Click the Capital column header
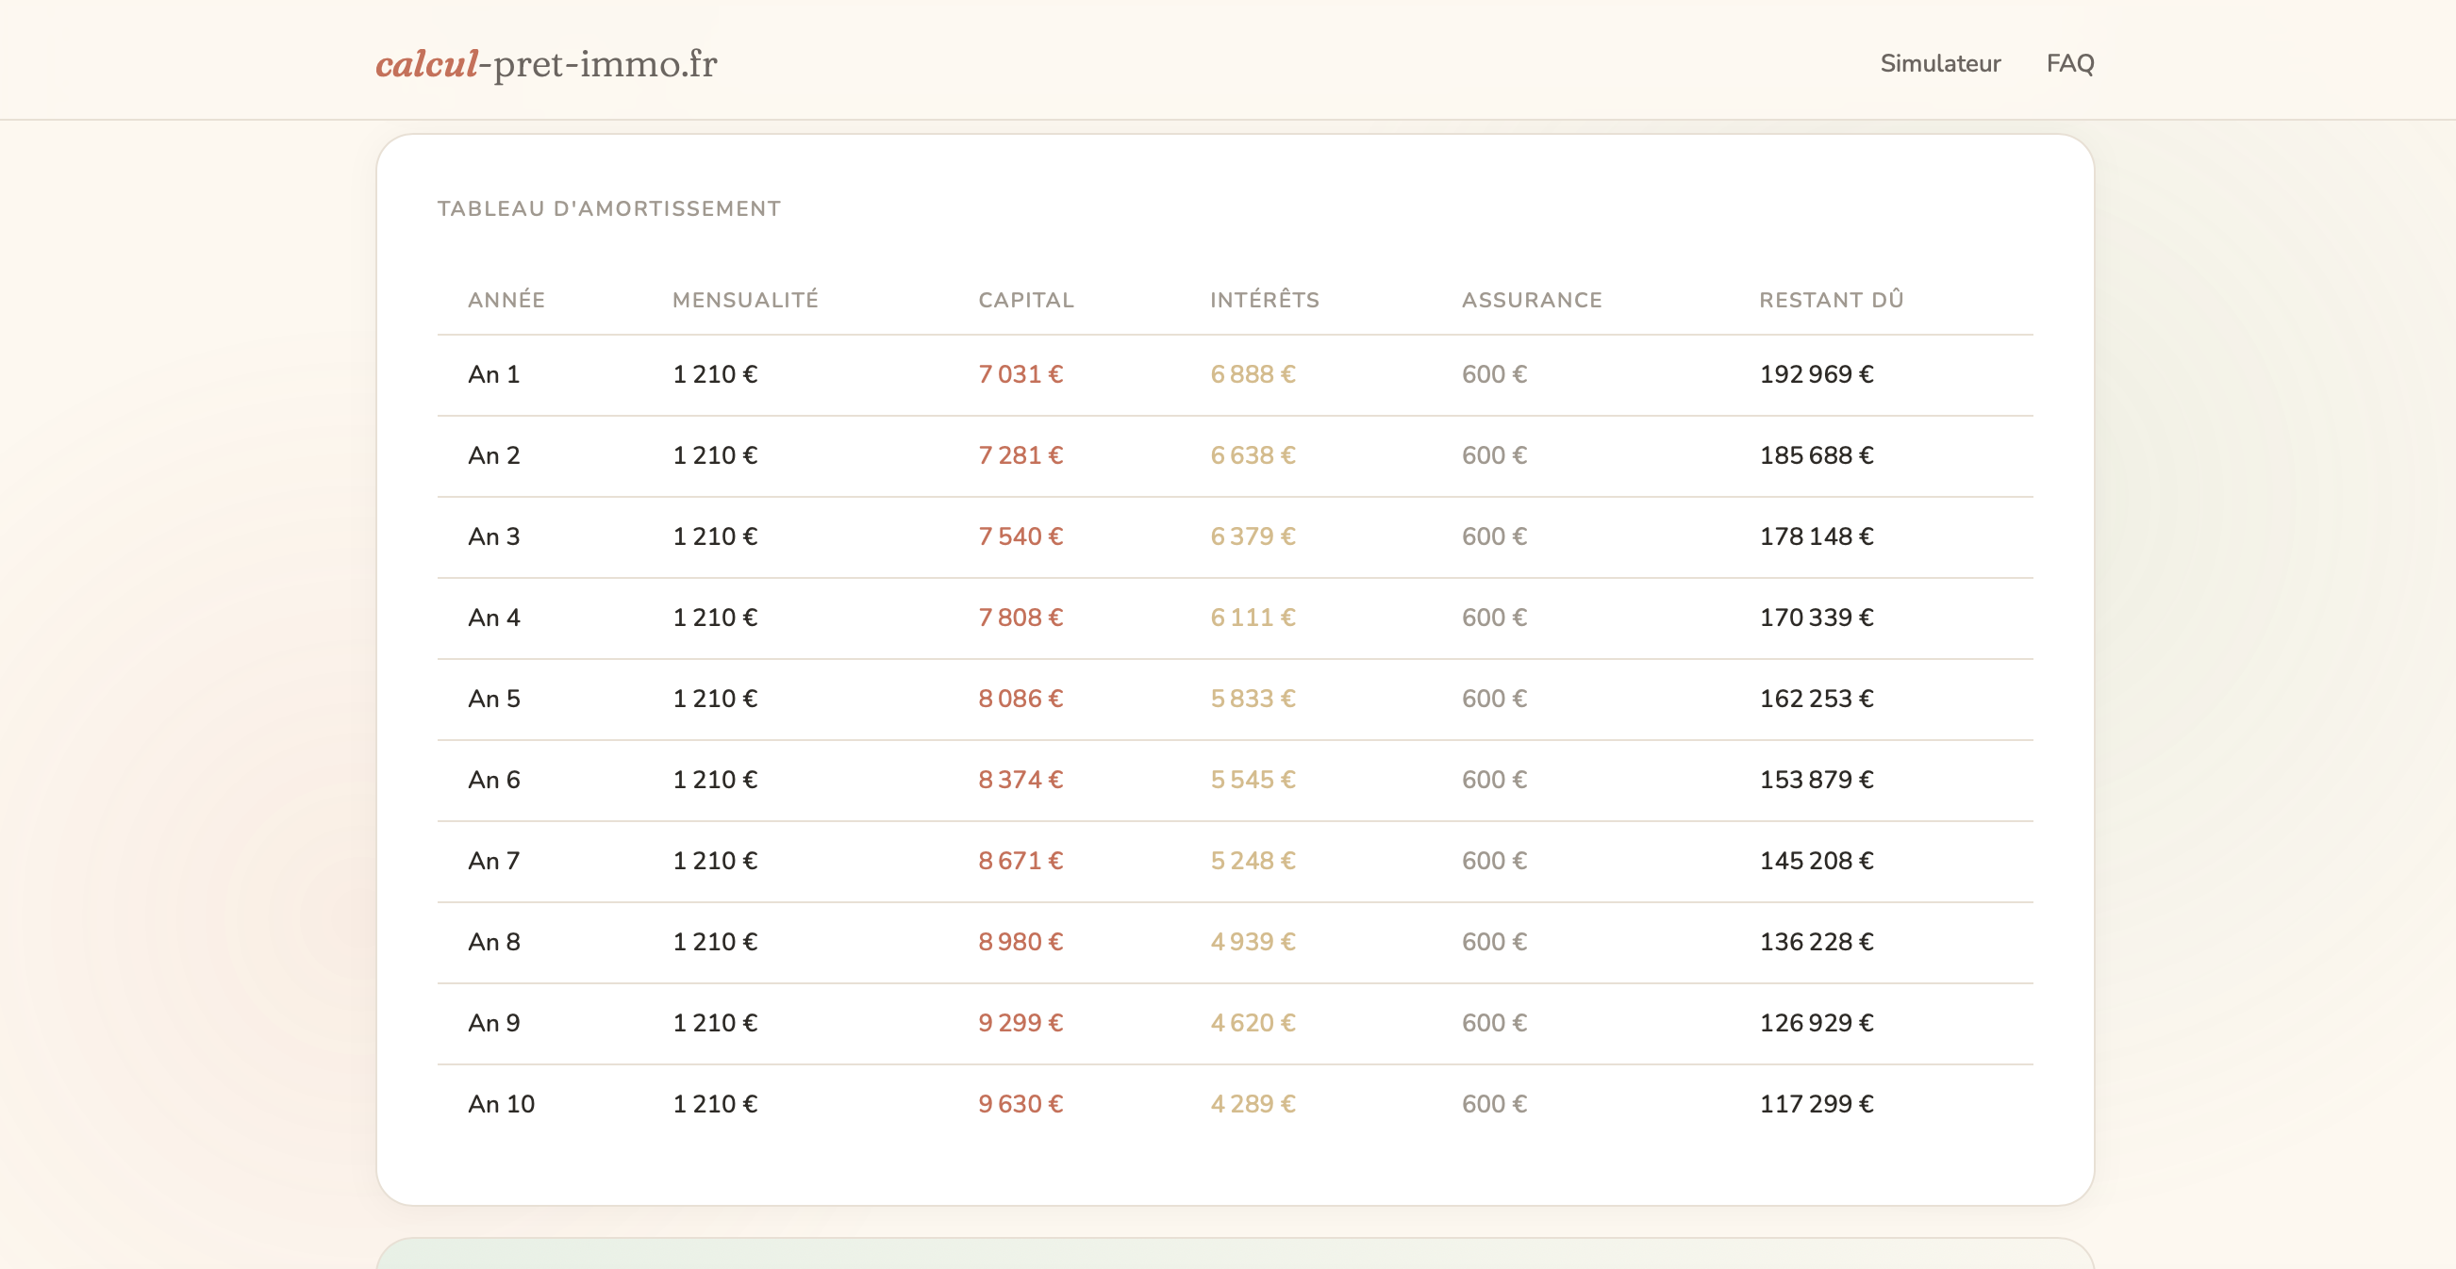2456x1269 pixels. (1026, 300)
